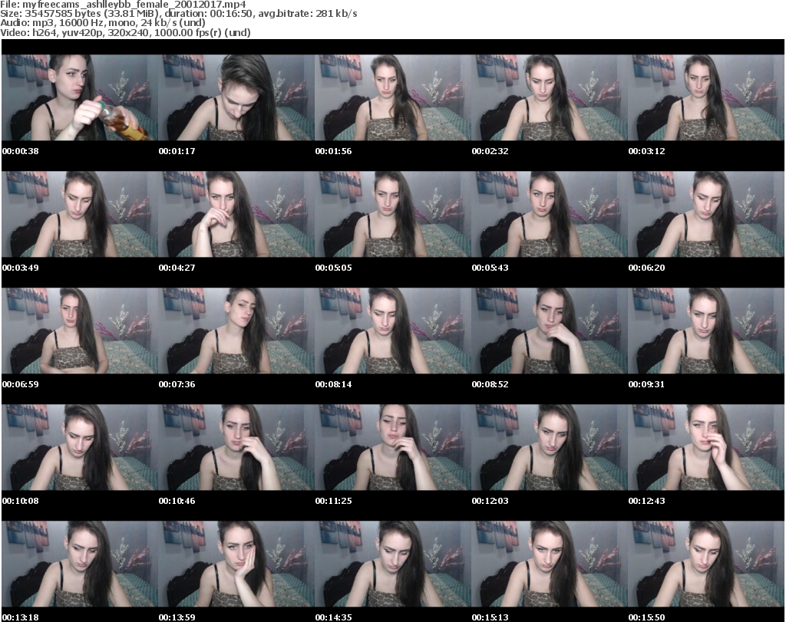Click the Audio line showing mp3 16000 Hz
This screenshot has width=786, height=622.
(103, 22)
